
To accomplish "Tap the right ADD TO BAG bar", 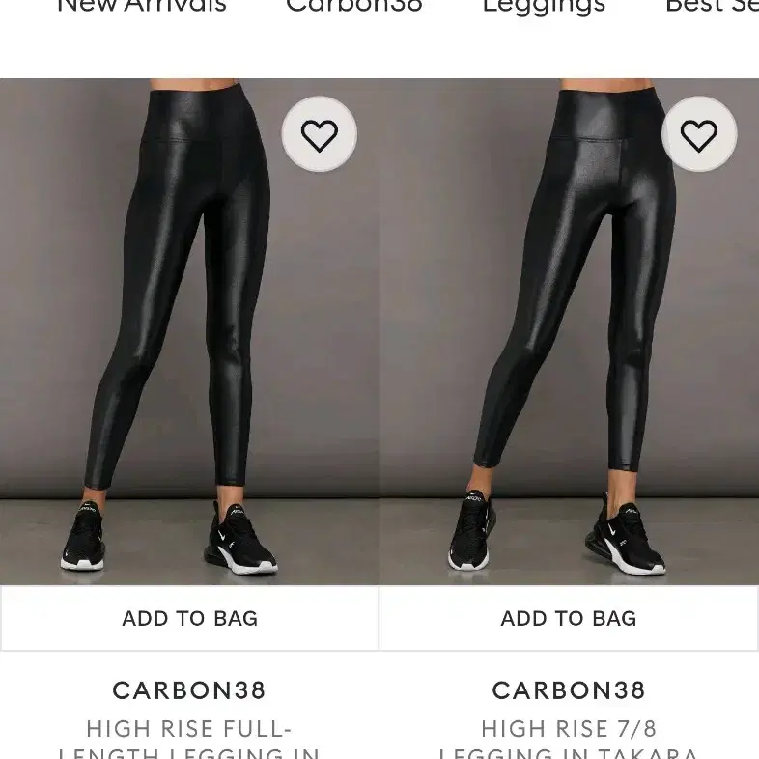I will click(569, 618).
